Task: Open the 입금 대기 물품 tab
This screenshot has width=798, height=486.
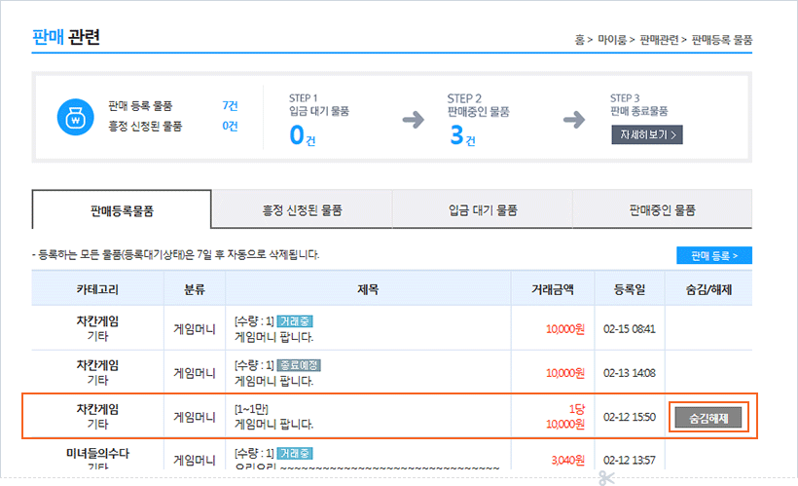Action: [483, 209]
